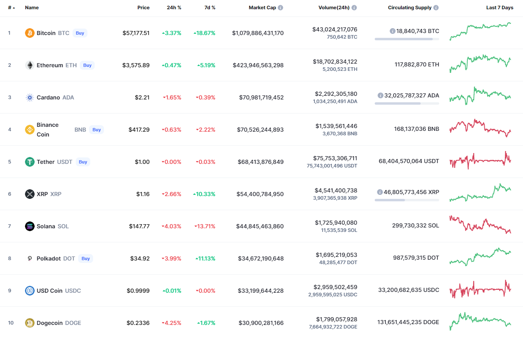Sort by rank using # column header
Screen dimensions: 523x337
(12, 8)
